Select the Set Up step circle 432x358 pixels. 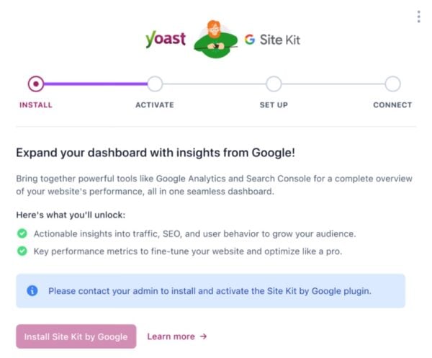coord(274,84)
